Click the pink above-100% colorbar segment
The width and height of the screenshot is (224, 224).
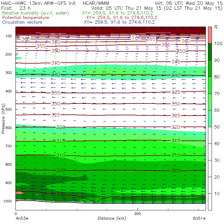click(x=210, y=35)
